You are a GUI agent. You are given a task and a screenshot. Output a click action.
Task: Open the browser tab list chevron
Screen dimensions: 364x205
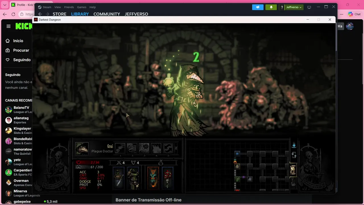click(5, 5)
